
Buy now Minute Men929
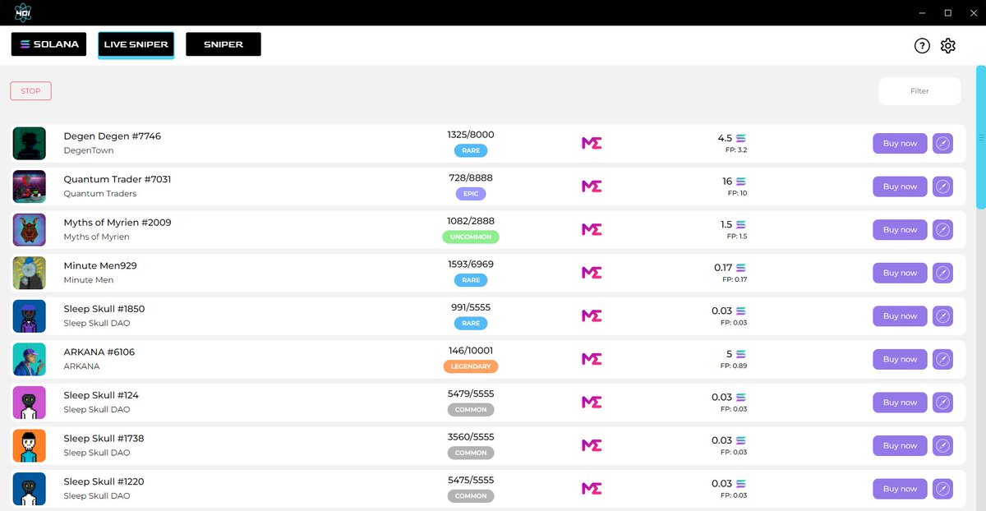click(x=900, y=273)
